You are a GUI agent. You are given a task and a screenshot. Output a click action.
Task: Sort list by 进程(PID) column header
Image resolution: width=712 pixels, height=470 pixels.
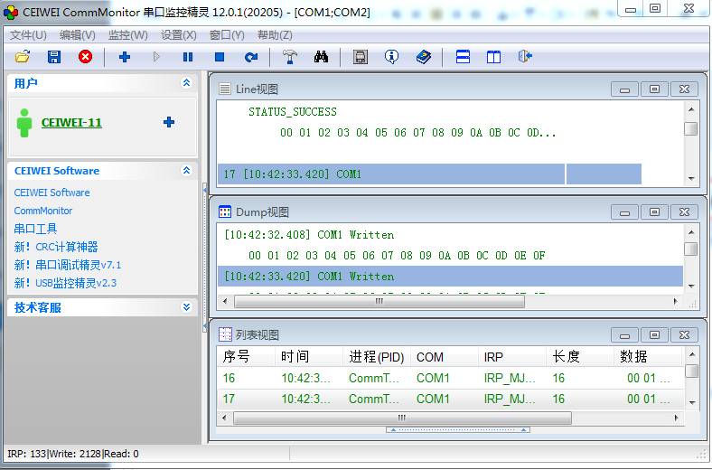coord(377,356)
